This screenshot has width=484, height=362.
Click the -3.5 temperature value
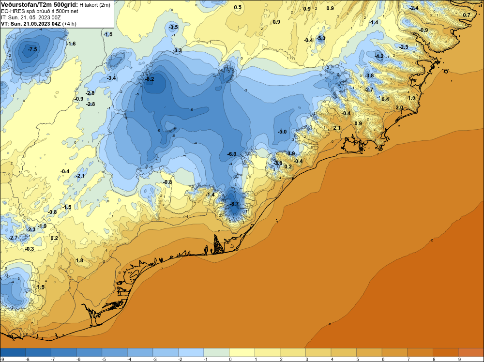[173, 27]
